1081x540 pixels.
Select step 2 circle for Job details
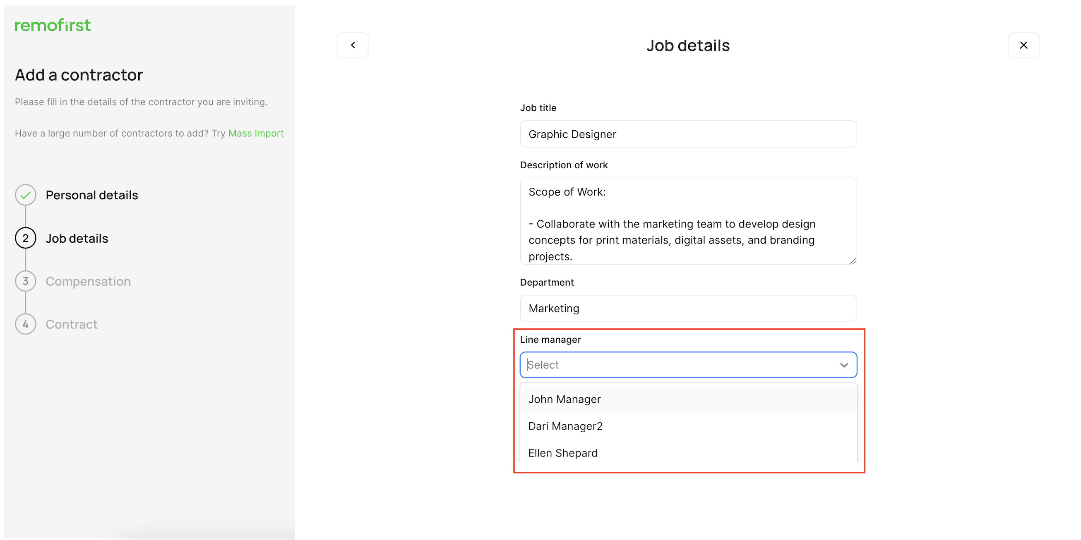point(26,238)
